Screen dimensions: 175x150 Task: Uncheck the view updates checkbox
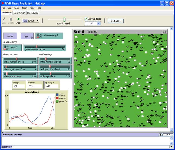coord(86,19)
